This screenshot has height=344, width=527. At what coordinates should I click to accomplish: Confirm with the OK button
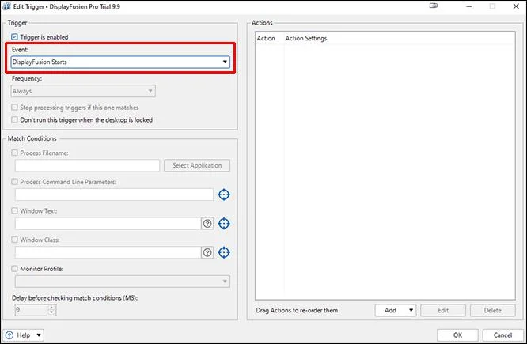(457, 335)
